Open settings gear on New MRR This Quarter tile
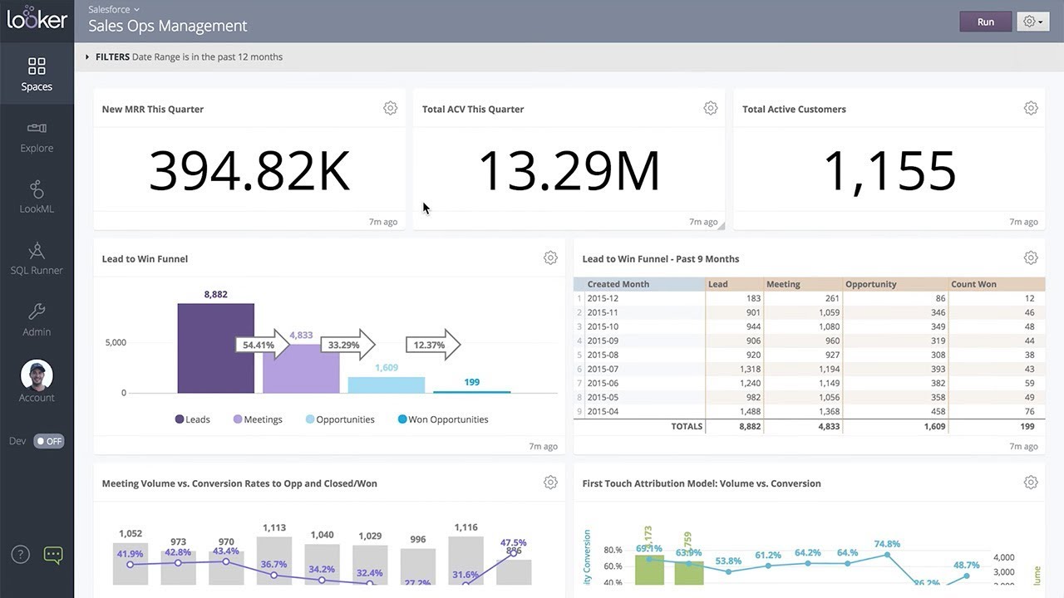 point(391,108)
